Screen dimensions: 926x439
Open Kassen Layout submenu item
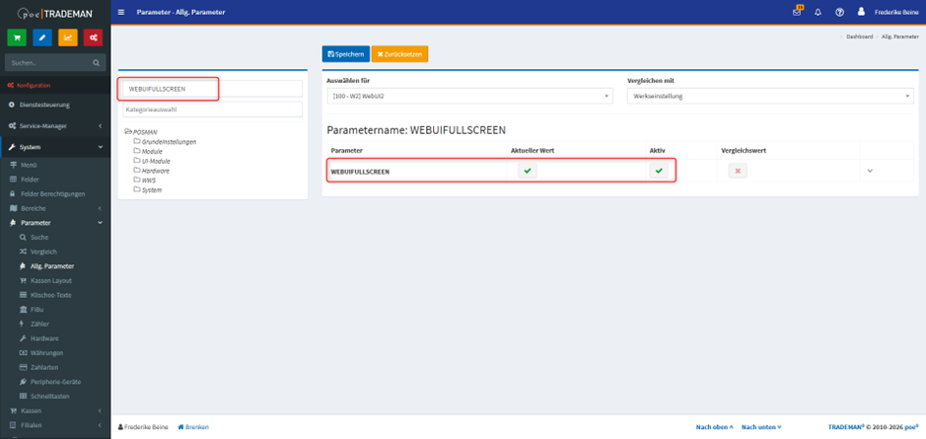pyautogui.click(x=55, y=280)
